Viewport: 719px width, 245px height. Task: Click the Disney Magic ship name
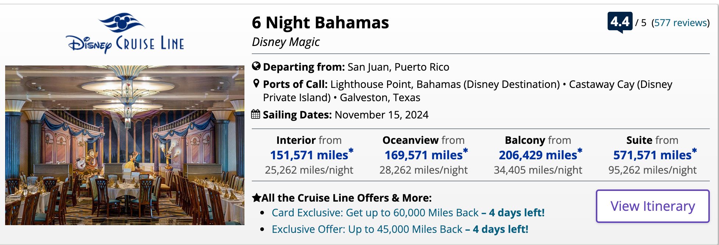coord(286,42)
